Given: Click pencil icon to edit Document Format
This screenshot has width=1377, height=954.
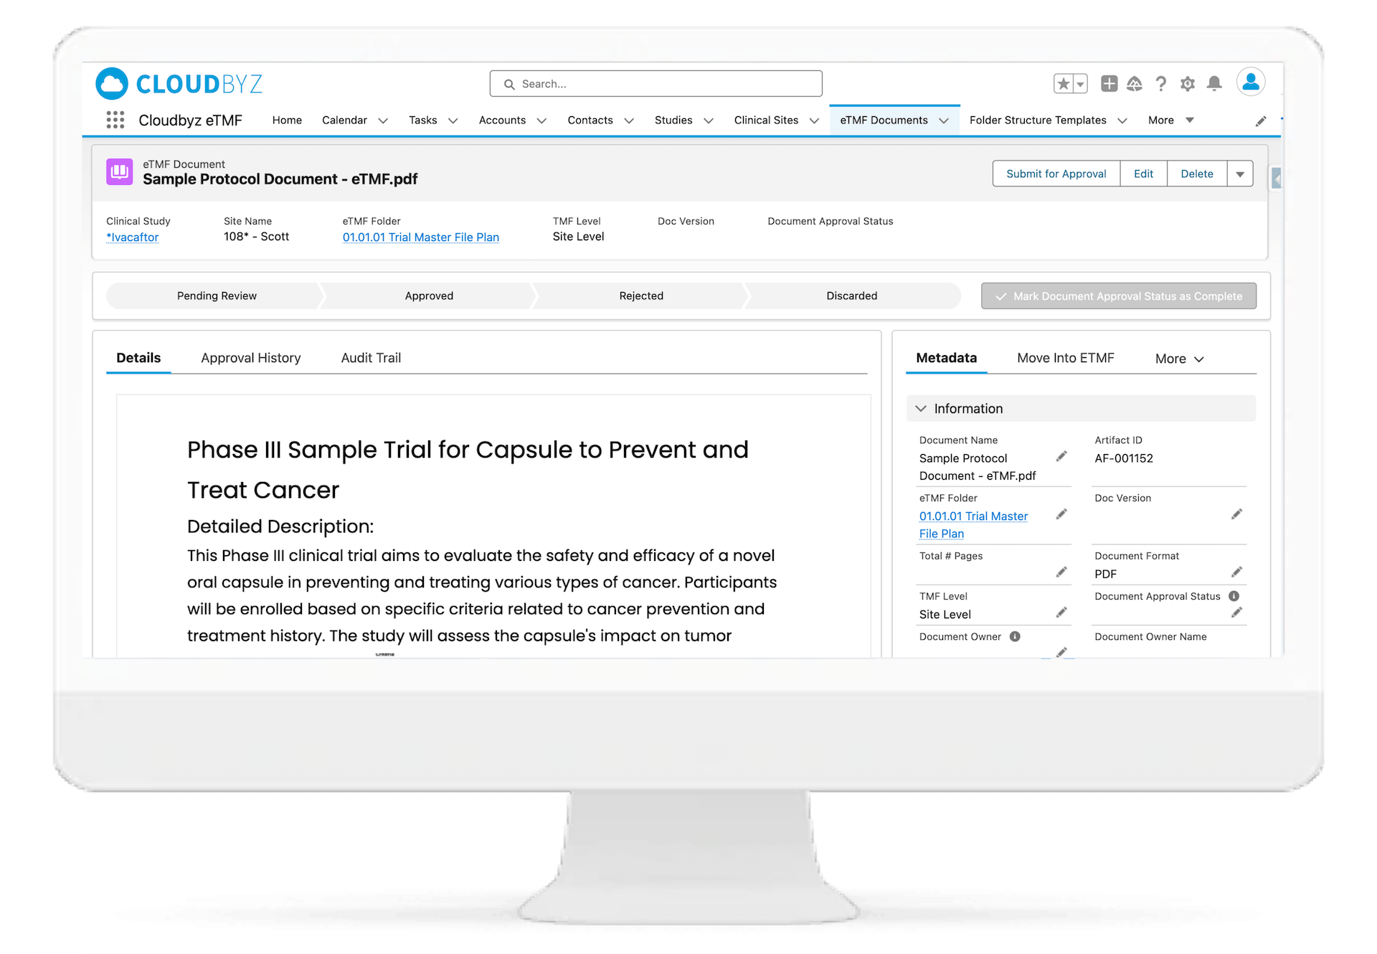Looking at the screenshot, I should point(1236,572).
